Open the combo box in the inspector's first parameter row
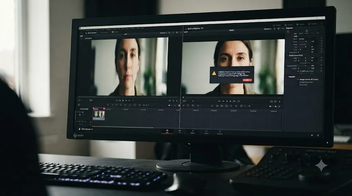The width and height of the screenshot is (352, 196). coord(309,39)
